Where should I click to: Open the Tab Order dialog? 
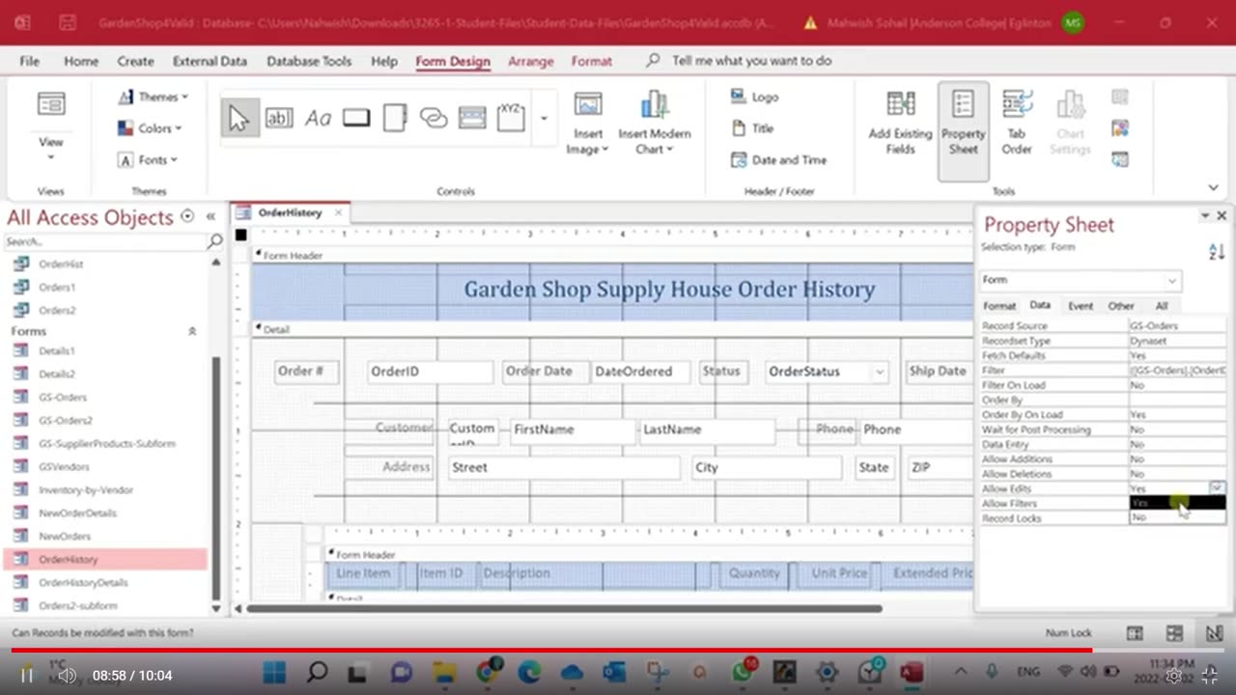click(x=1017, y=123)
